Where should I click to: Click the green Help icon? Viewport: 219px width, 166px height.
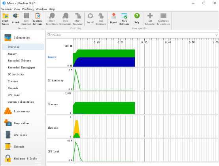[137, 16]
